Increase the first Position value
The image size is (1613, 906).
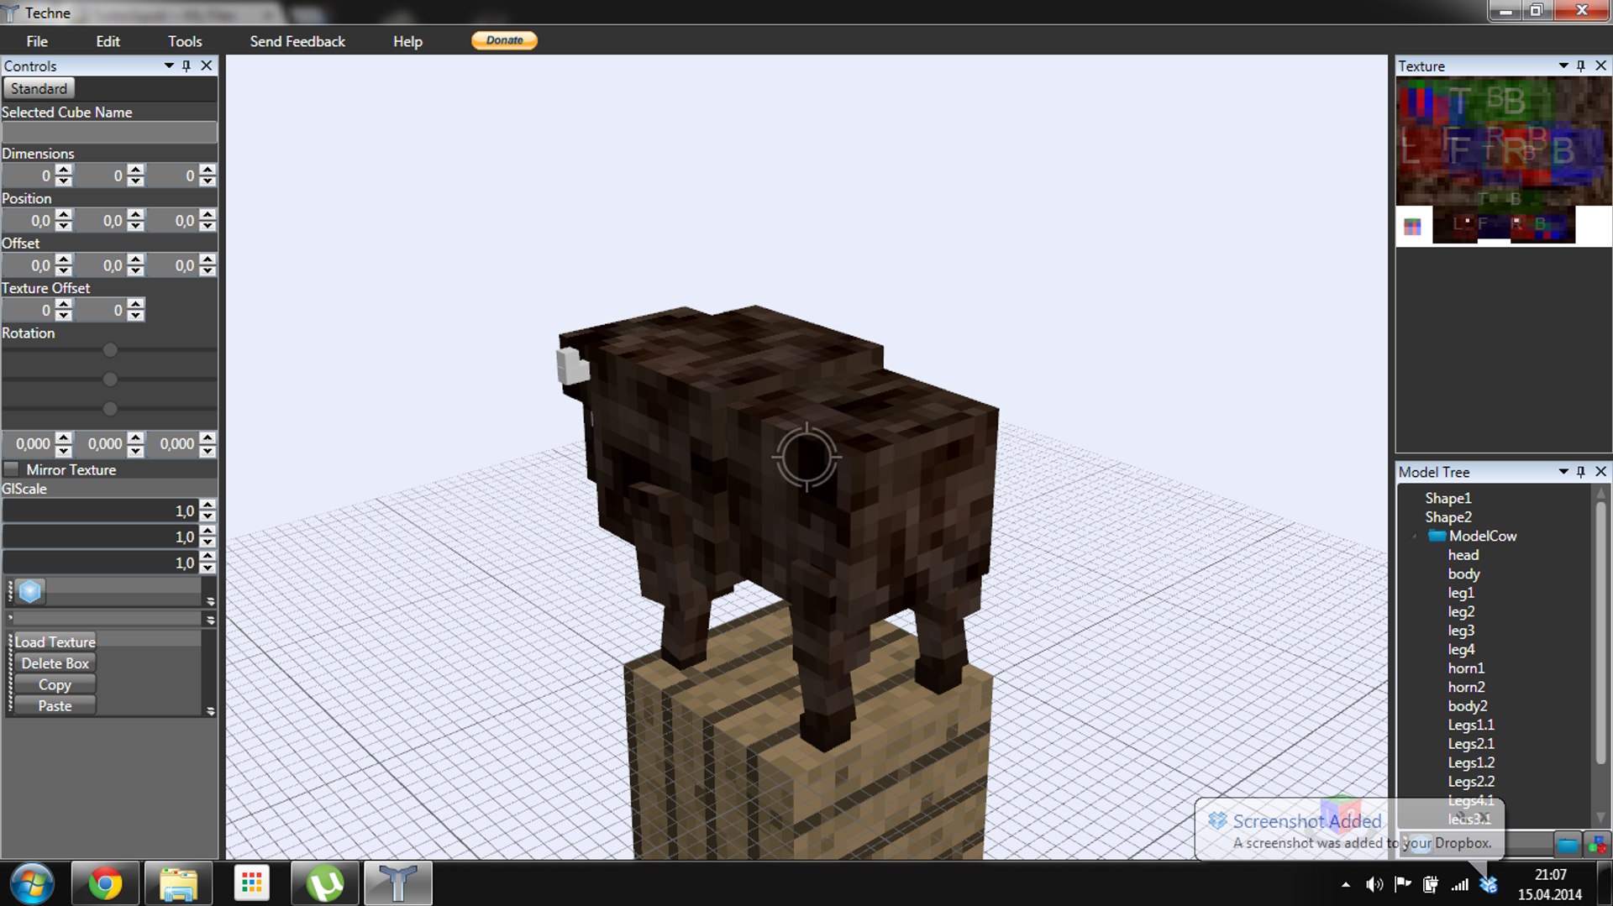(x=64, y=215)
